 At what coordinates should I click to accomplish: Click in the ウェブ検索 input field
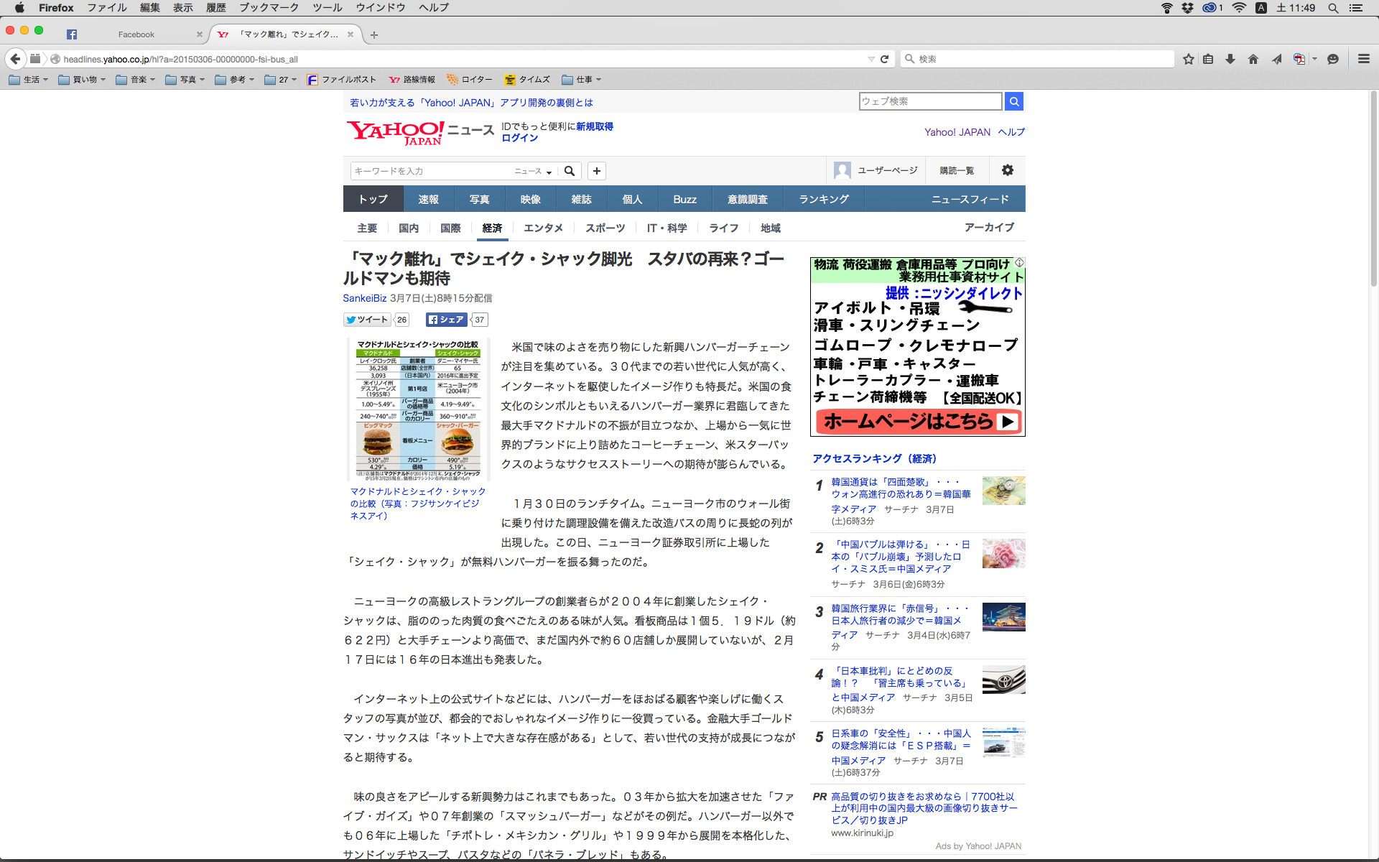(930, 101)
